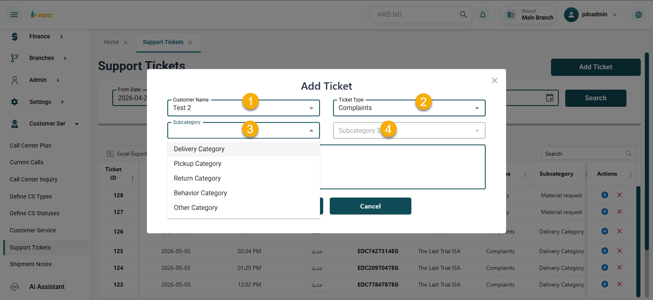Delete ticket 124 with the red X

click(x=620, y=267)
